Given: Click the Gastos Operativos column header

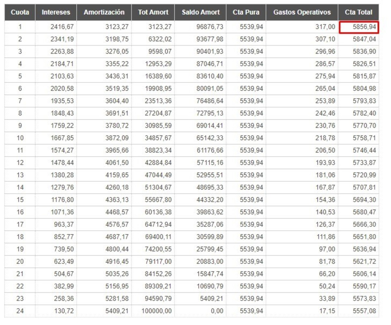Looking at the screenshot, I should coord(302,12).
